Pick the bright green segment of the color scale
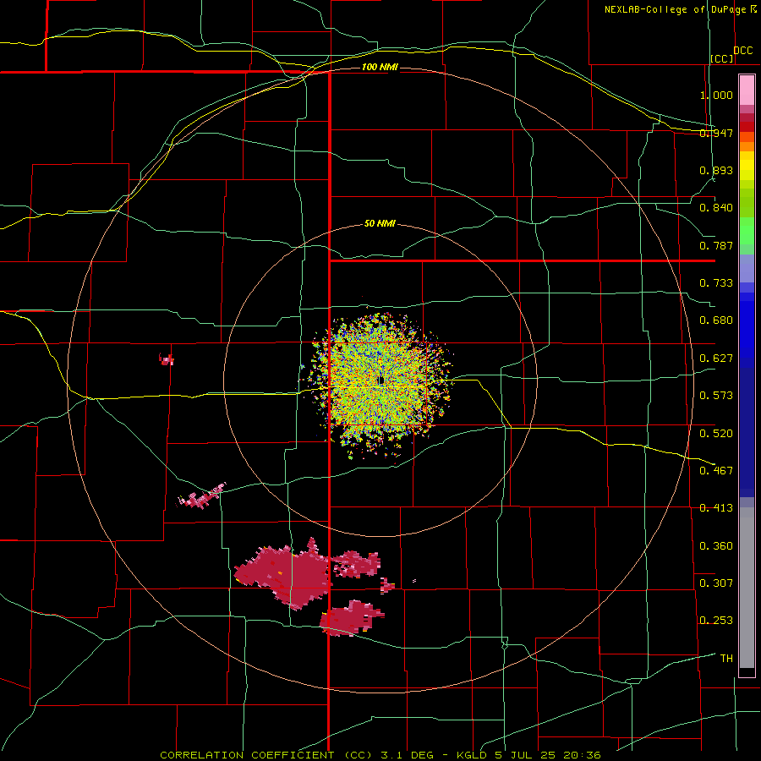This screenshot has width=761, height=761. 747,231
